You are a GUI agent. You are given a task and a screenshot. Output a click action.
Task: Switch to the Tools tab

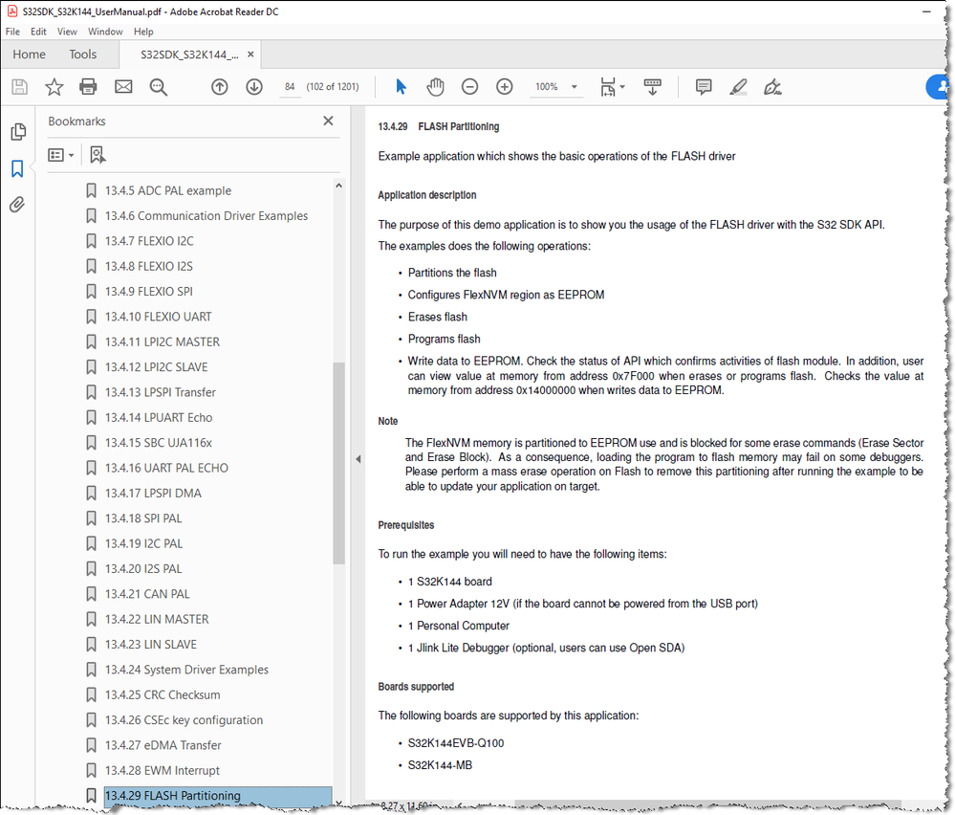pos(83,55)
